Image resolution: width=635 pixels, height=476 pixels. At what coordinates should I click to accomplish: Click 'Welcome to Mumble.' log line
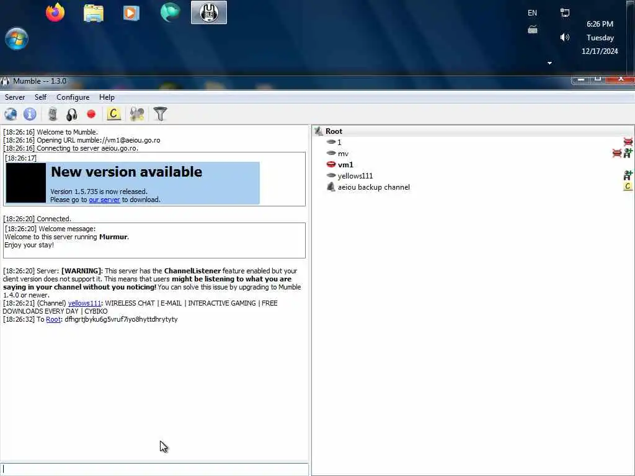tap(51, 133)
